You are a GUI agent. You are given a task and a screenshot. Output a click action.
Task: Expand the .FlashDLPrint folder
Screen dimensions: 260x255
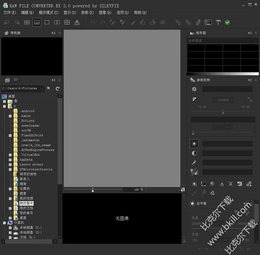10,136
